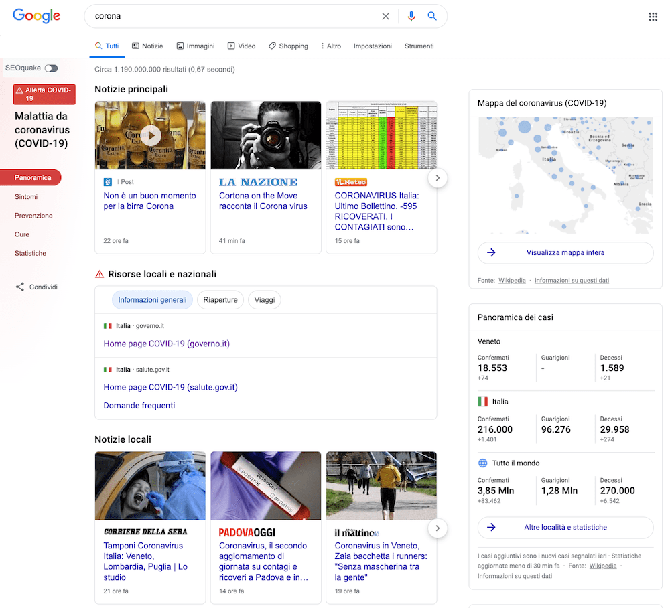
Task: Click Visualizza mappa intera button
Action: click(x=565, y=252)
